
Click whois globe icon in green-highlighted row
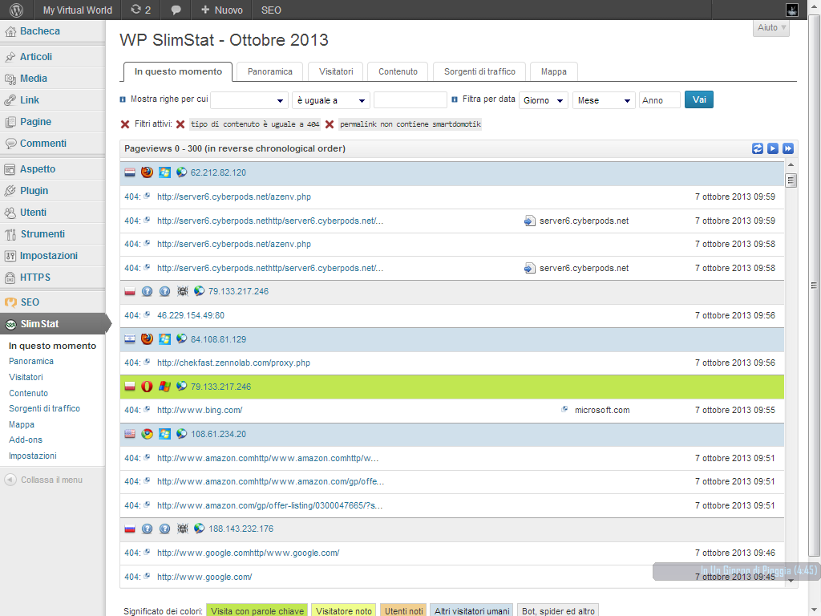coord(181,386)
